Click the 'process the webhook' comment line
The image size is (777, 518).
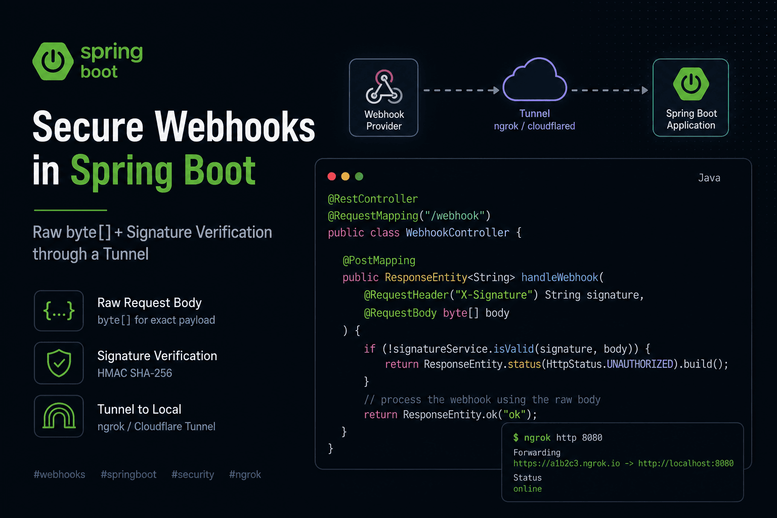pos(482,400)
